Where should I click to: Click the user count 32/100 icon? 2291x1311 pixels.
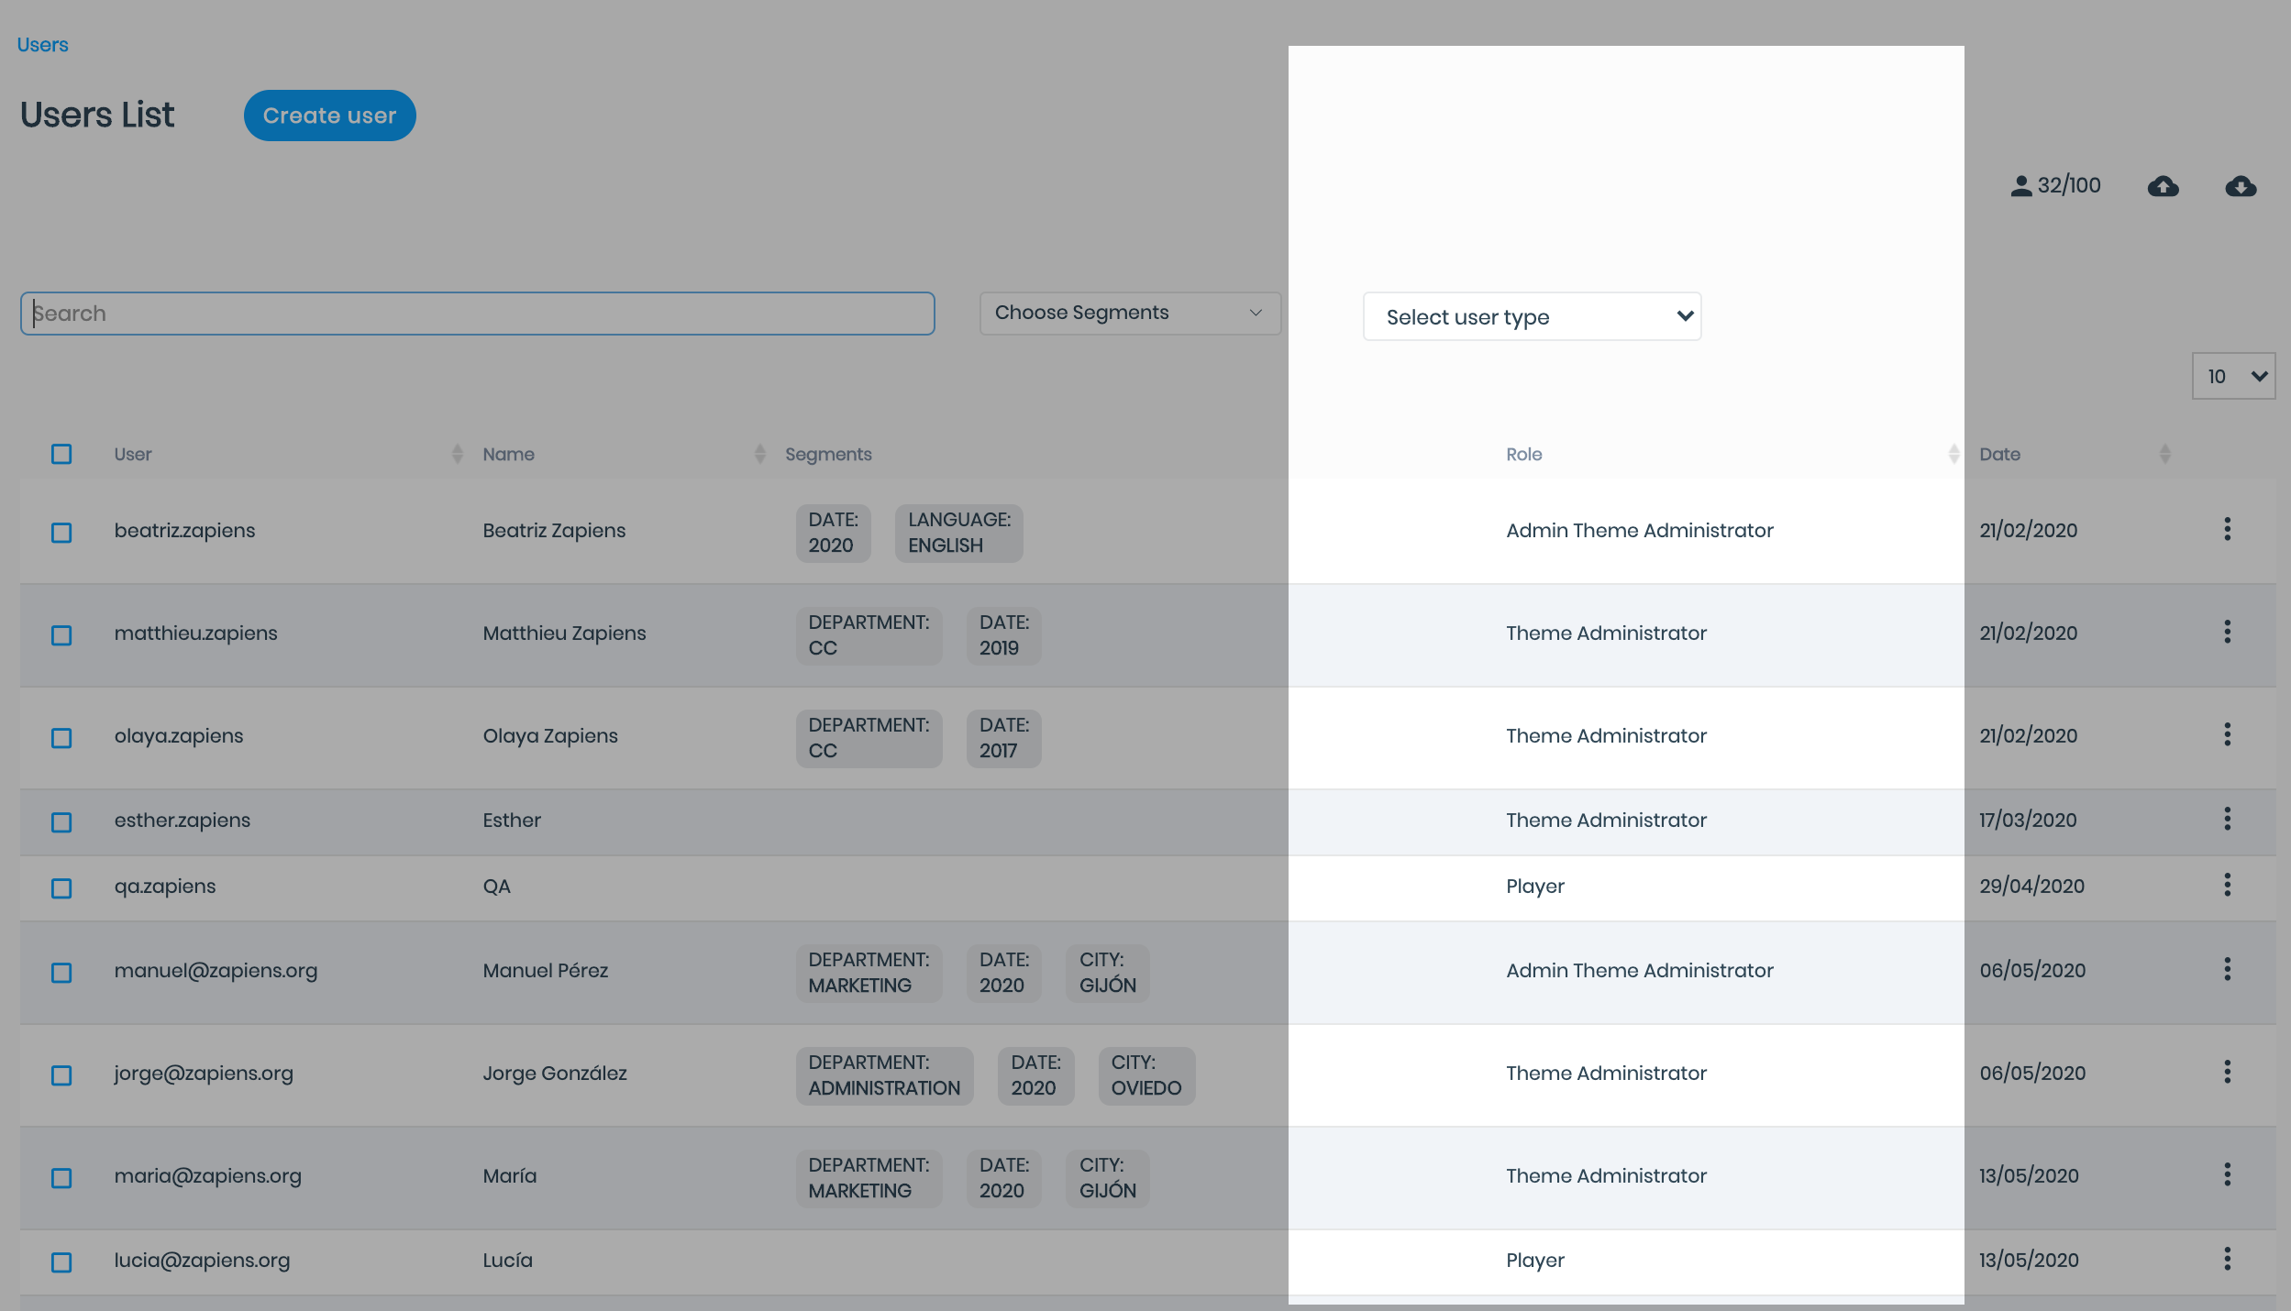pyautogui.click(x=2020, y=186)
